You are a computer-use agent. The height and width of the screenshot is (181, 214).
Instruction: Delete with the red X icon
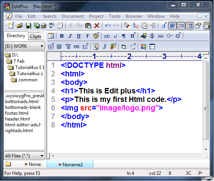click(x=96, y=26)
